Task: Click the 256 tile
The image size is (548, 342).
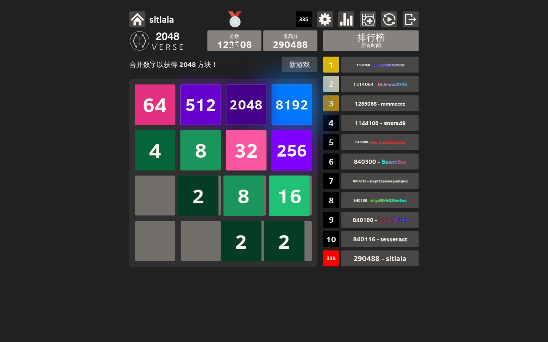Action: pyautogui.click(x=292, y=150)
